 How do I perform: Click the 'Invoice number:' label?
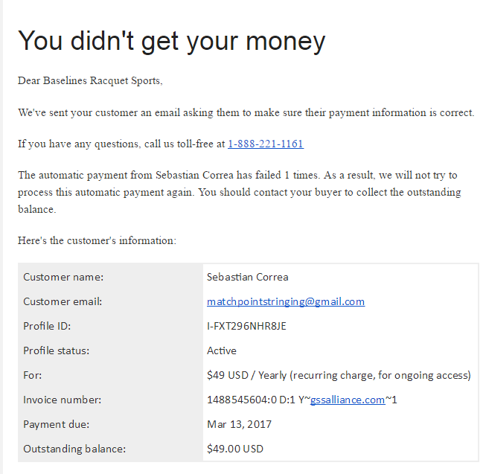coord(63,400)
